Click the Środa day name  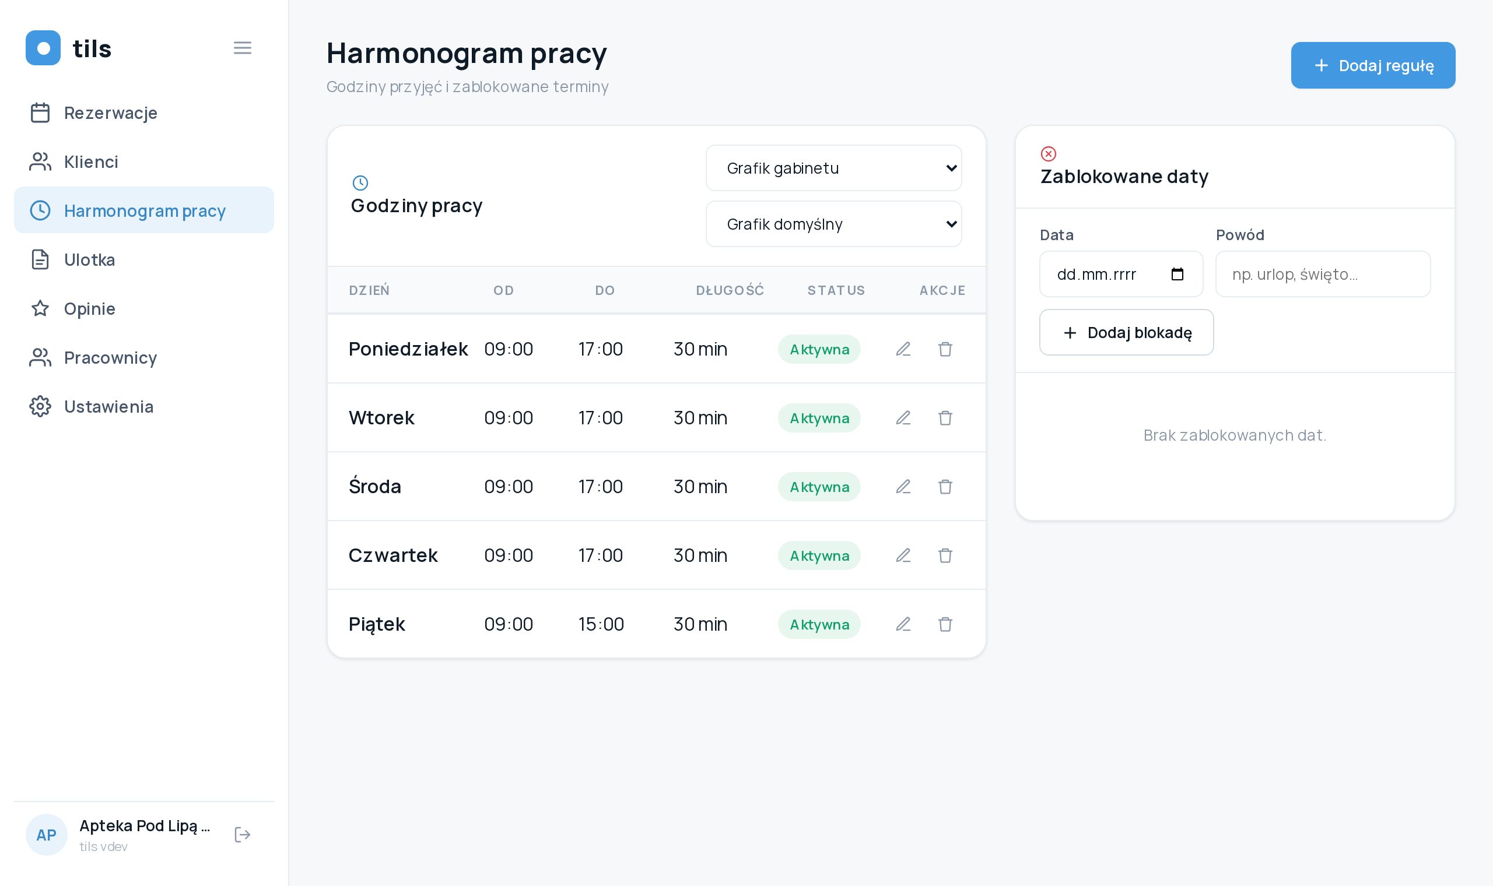pos(374,486)
